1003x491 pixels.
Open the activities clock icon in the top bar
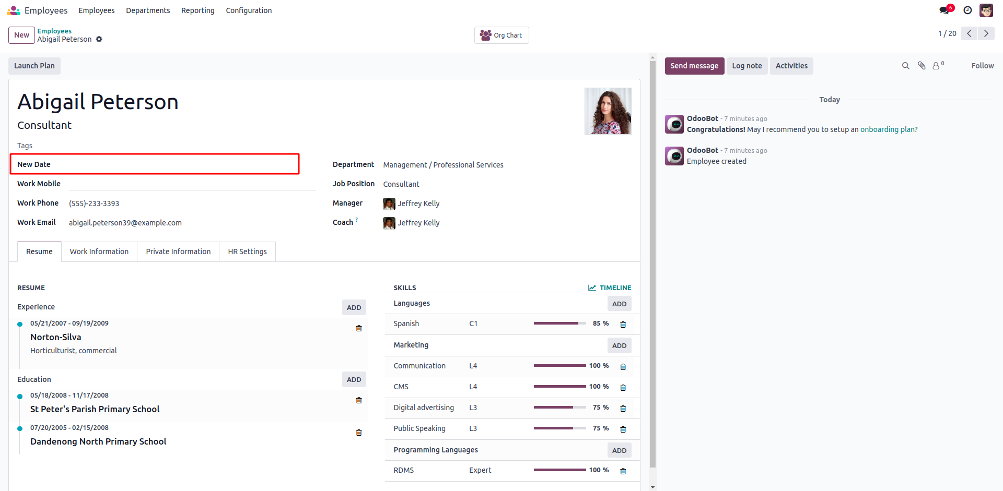click(x=967, y=10)
